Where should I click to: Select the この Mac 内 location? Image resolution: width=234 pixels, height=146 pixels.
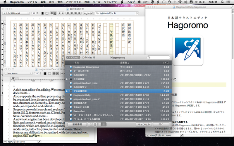tap(89, 57)
